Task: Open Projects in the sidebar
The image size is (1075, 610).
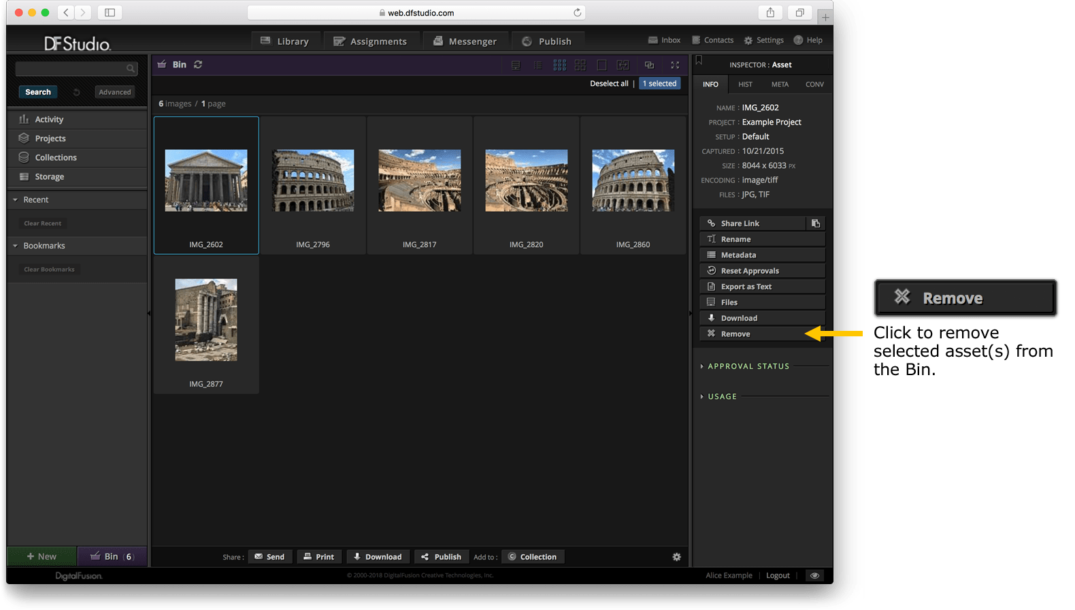Action: click(78, 138)
